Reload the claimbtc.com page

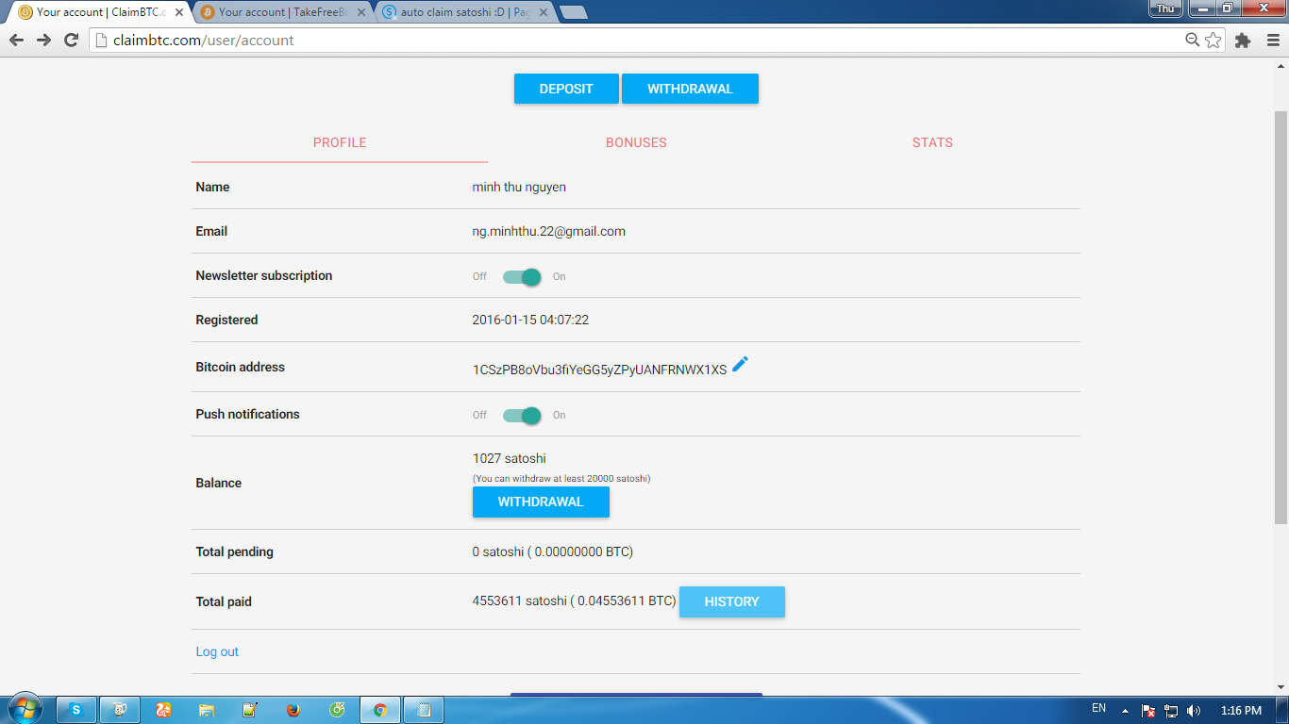click(71, 40)
